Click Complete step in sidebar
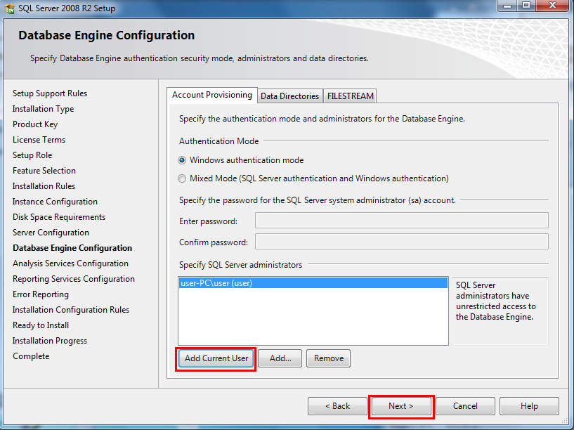574x430 pixels. pos(31,356)
